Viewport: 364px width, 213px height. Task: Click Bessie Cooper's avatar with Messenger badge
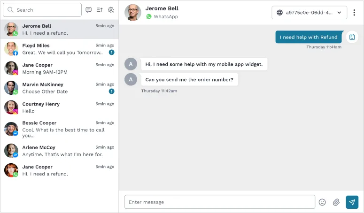point(11,129)
